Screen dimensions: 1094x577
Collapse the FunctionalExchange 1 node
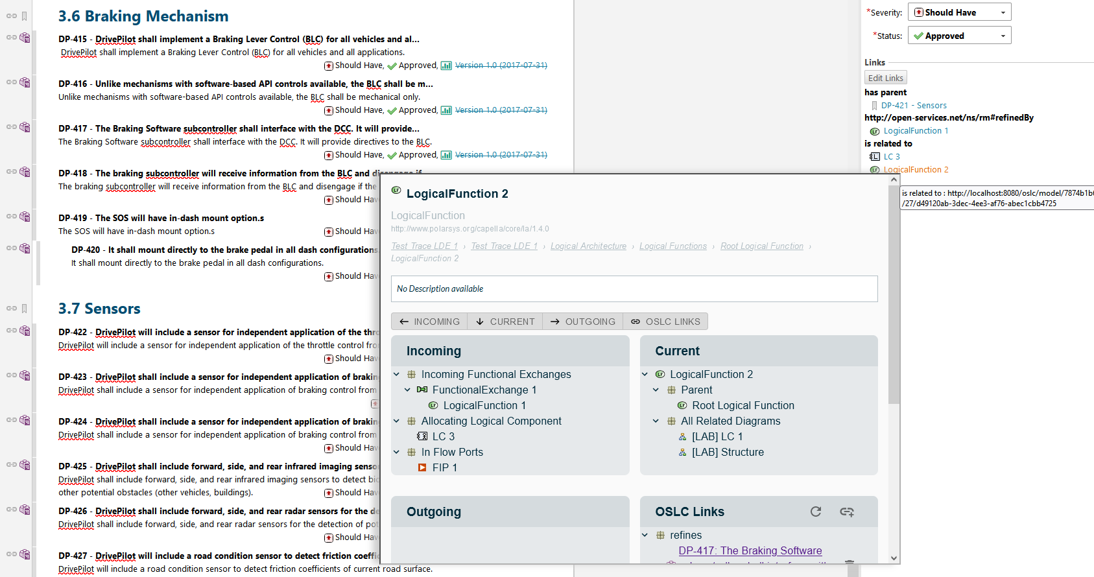point(407,390)
